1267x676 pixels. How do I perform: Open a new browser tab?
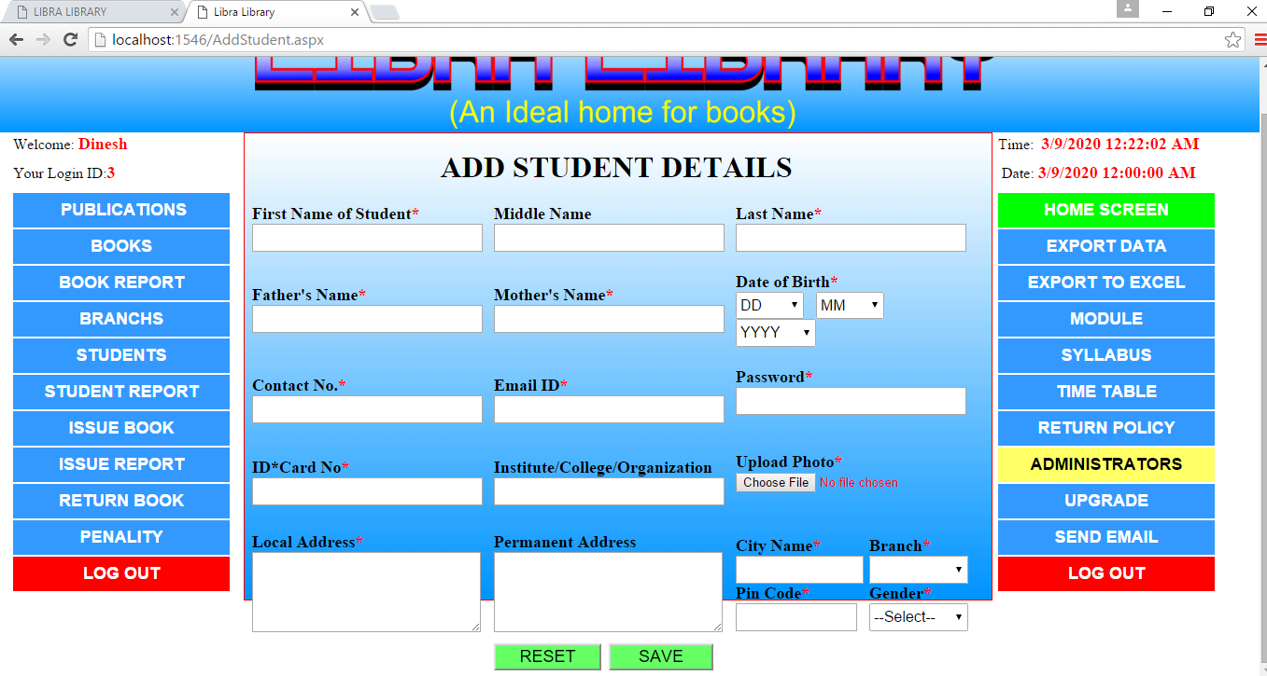pos(384,12)
